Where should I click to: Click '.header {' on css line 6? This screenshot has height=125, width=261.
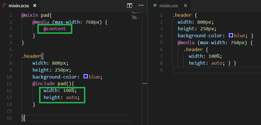coord(196,49)
